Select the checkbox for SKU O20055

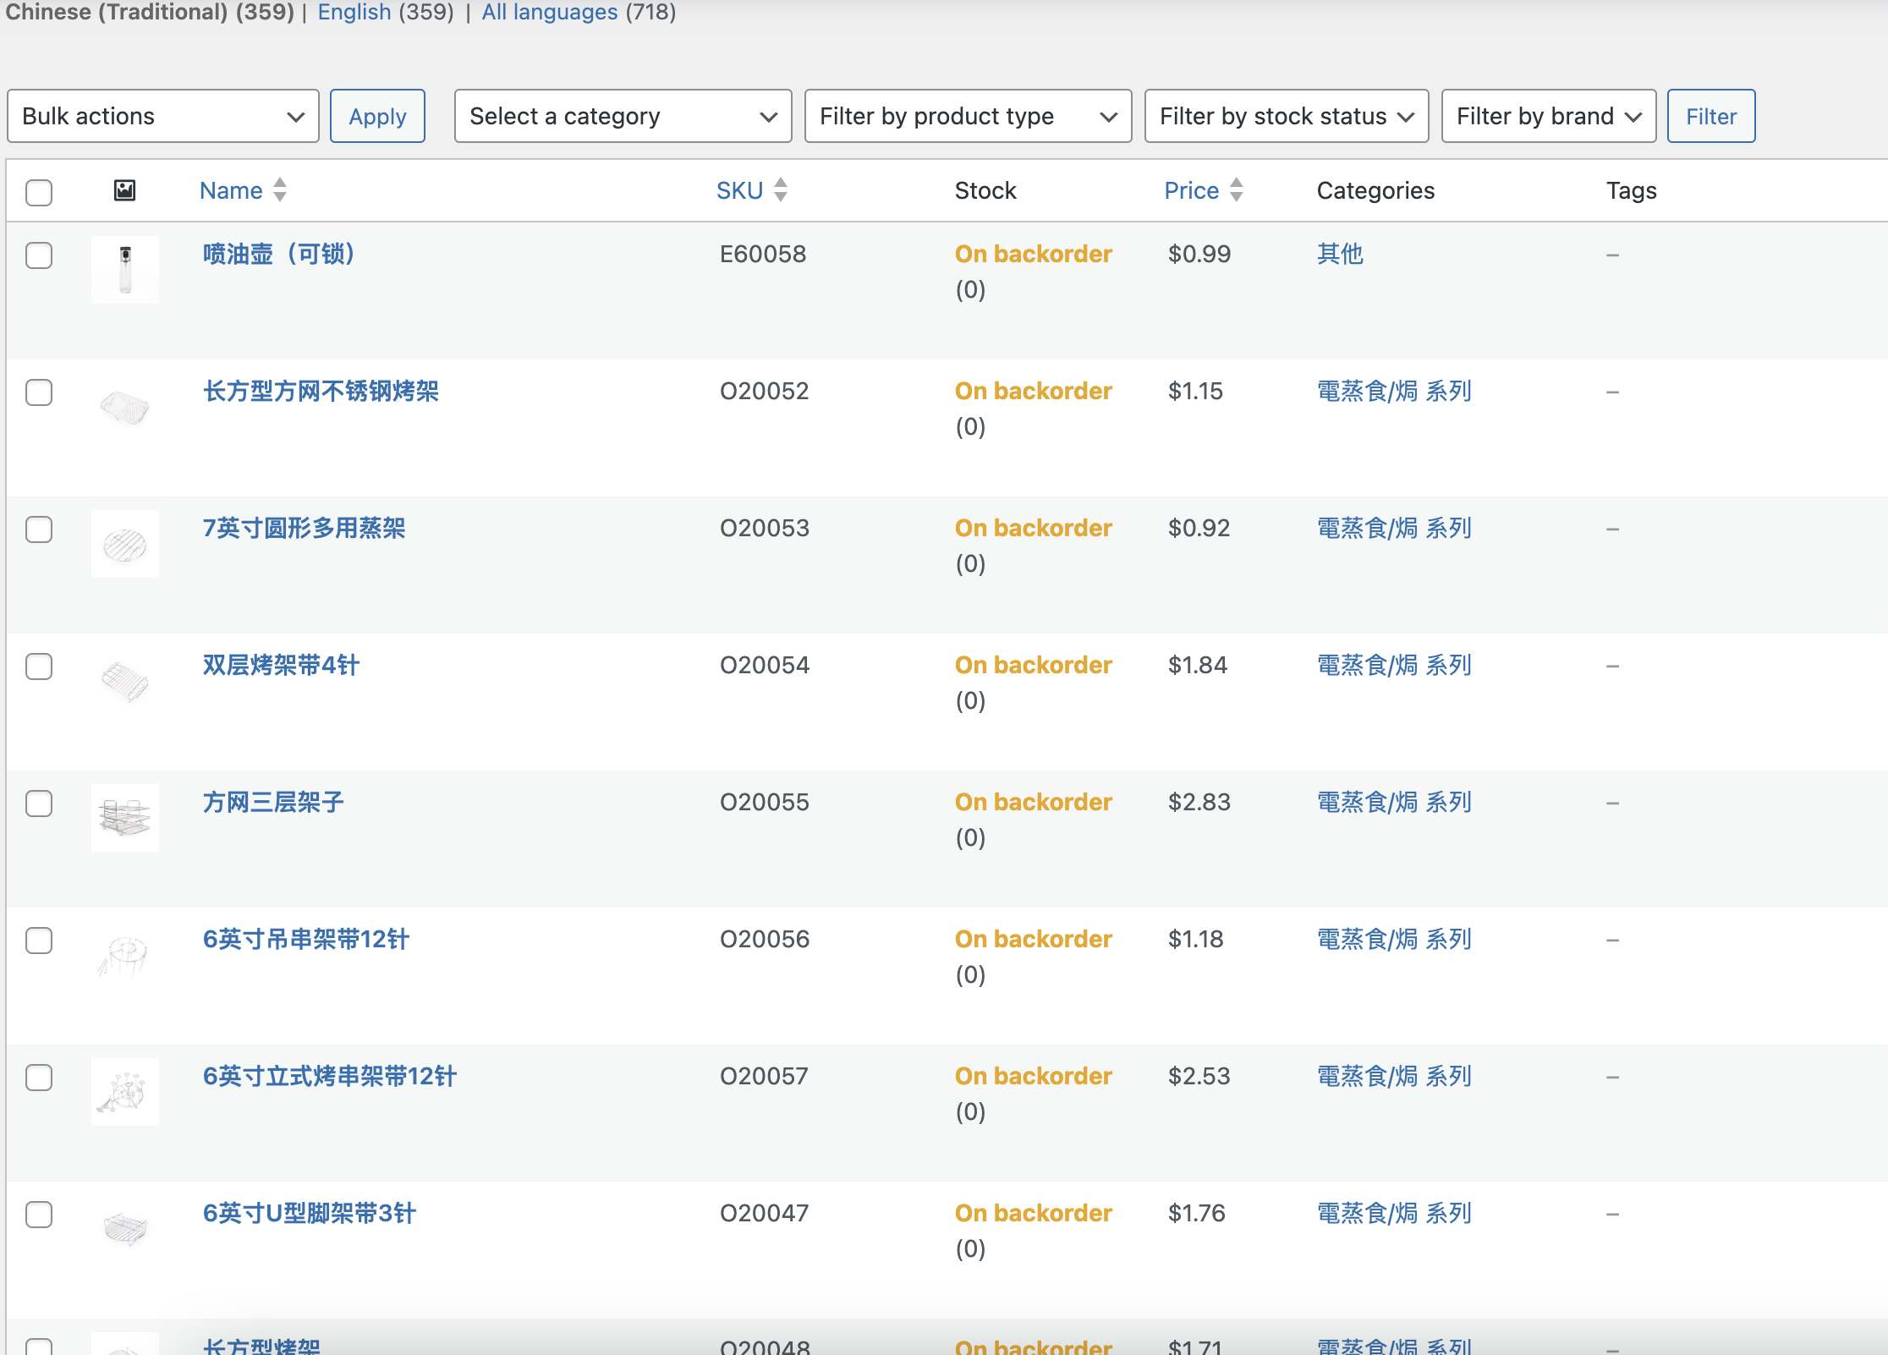39,804
